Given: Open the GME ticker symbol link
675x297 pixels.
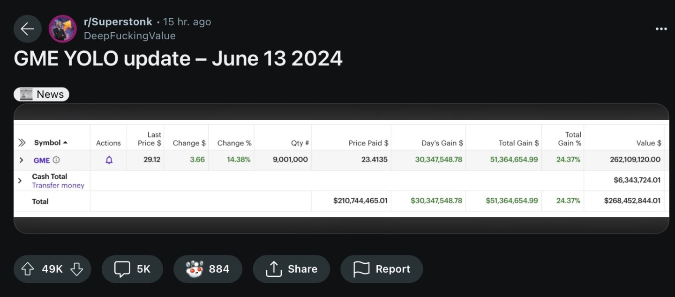Looking at the screenshot, I should point(42,160).
